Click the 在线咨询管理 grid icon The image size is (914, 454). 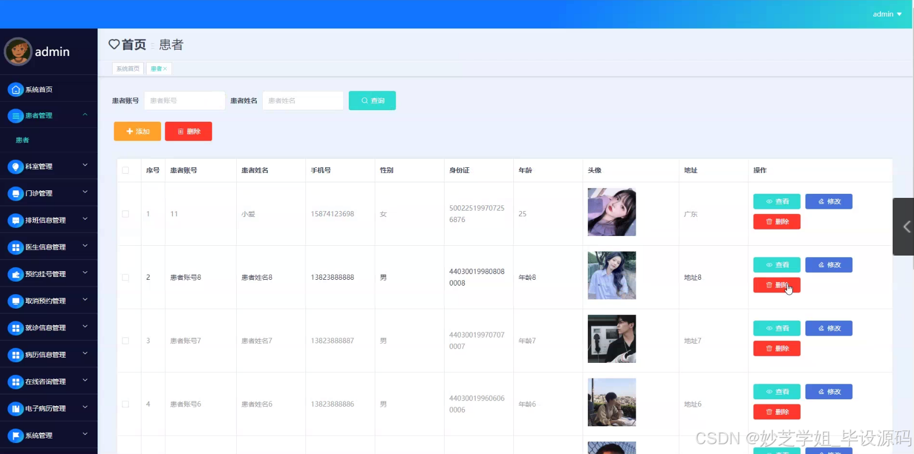click(x=16, y=382)
